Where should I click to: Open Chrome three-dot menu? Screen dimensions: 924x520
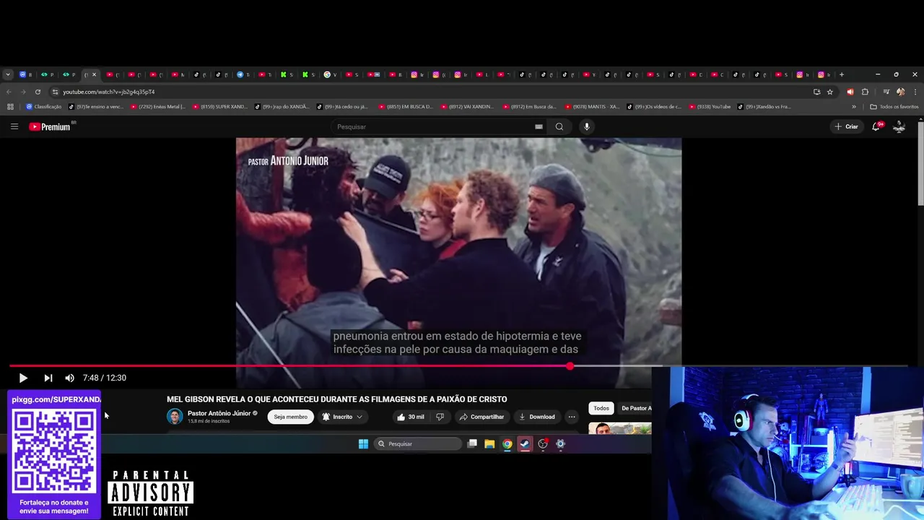[x=915, y=92]
